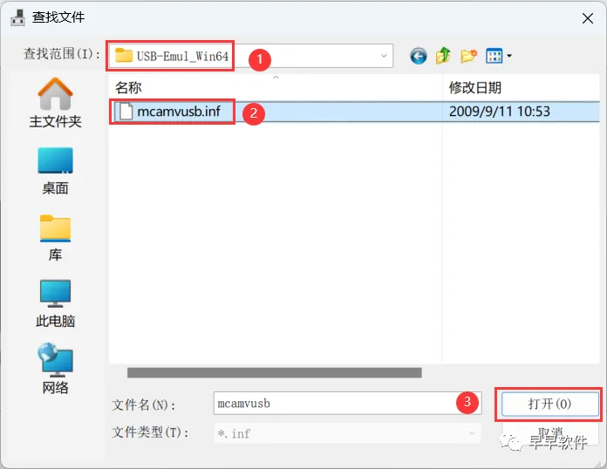Viewport: 607px width, 469px height.
Task: Open the view menu dropdown arrow
Action: 509,56
